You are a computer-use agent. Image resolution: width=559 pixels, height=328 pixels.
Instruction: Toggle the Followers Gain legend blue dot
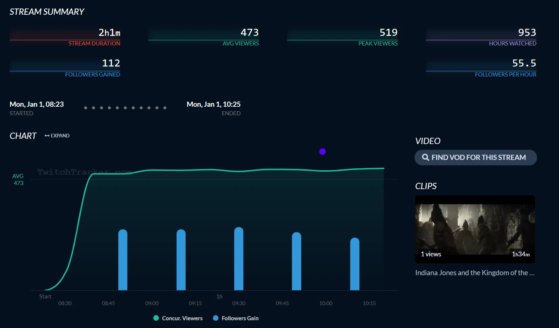216,318
